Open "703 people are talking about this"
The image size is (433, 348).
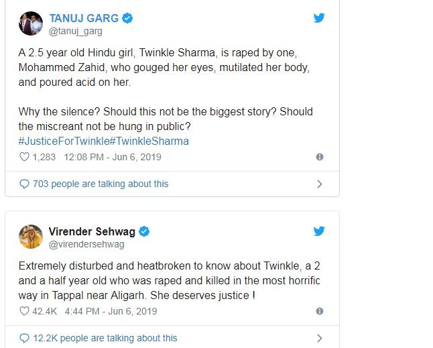[x=101, y=184]
